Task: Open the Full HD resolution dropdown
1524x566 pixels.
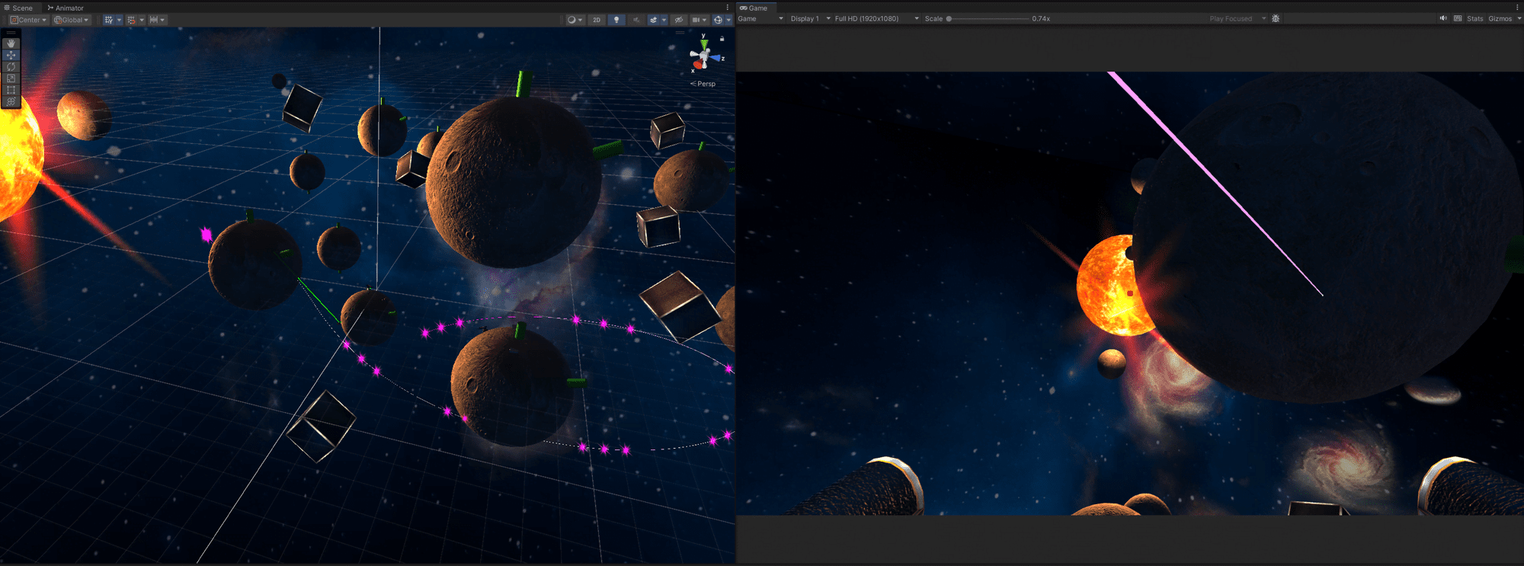Action: [876, 19]
